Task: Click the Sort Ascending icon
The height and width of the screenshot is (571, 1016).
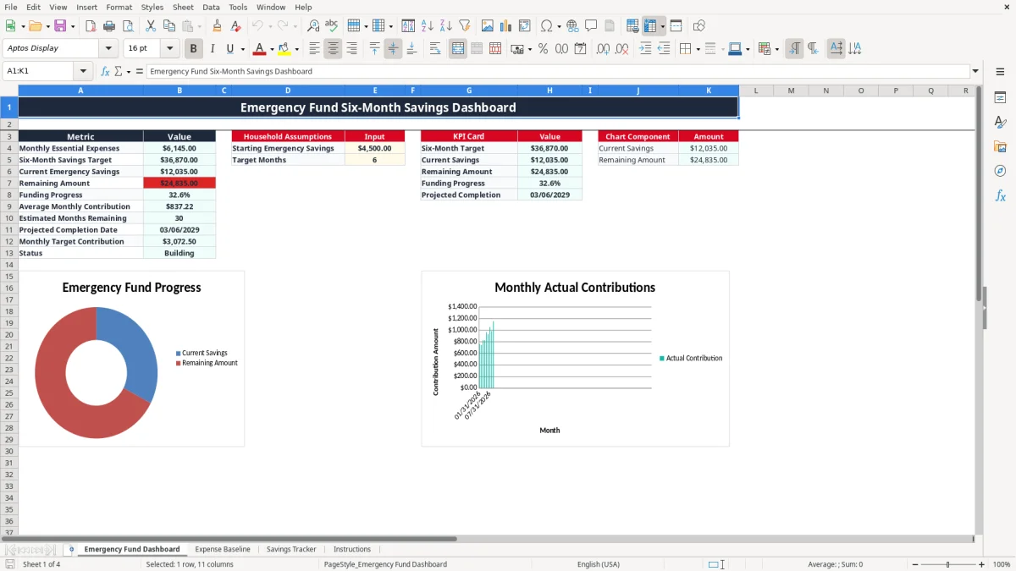Action: 428,26
